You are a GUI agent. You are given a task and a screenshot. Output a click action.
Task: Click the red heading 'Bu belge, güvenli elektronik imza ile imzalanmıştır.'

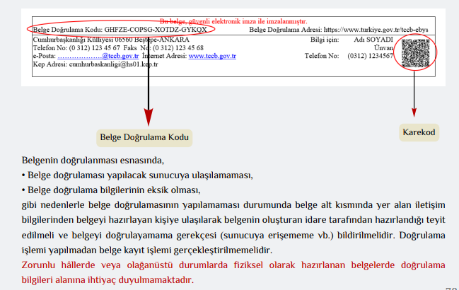[233, 21]
